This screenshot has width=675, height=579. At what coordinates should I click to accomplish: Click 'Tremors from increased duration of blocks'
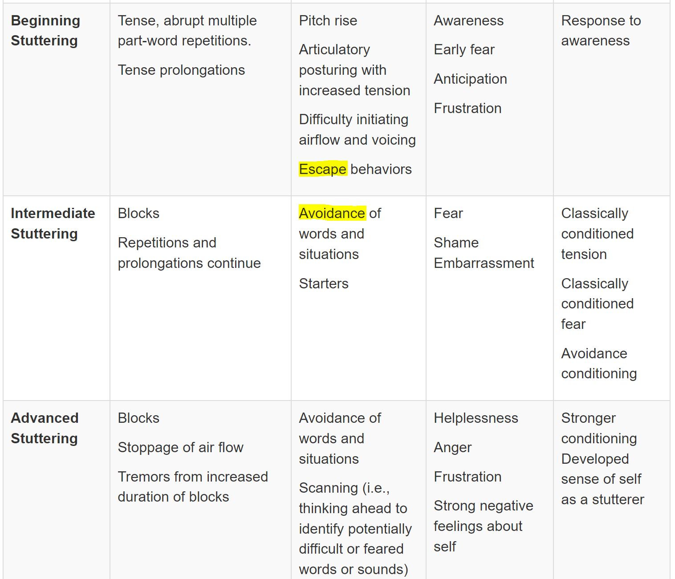click(192, 486)
